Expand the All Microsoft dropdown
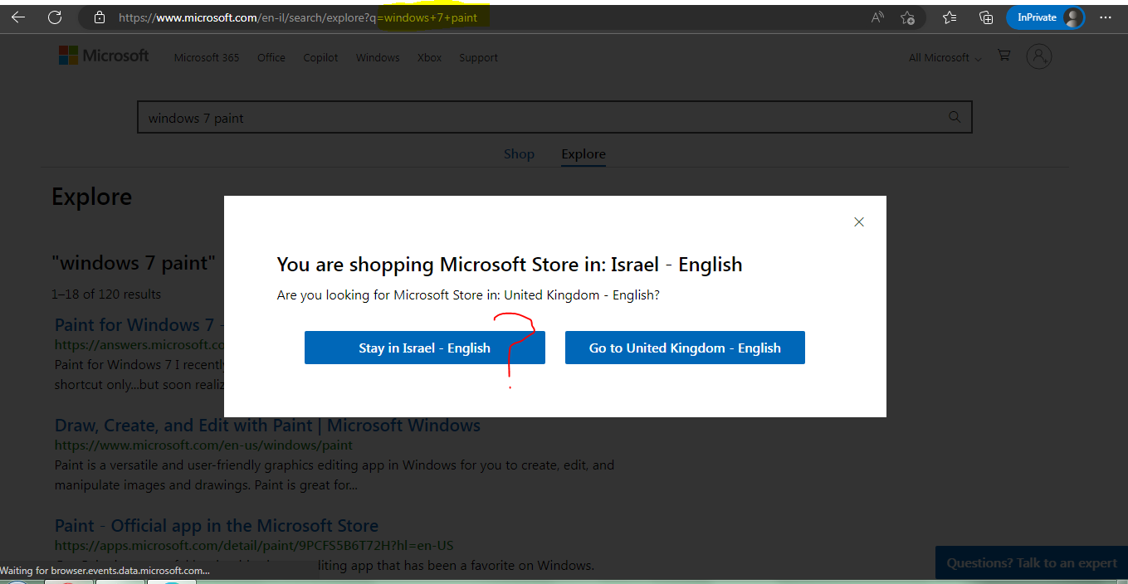The image size is (1128, 584). 945,58
